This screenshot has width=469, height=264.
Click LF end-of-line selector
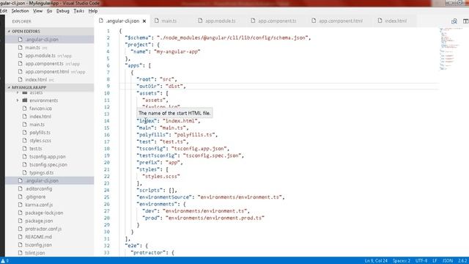[x=435, y=261]
